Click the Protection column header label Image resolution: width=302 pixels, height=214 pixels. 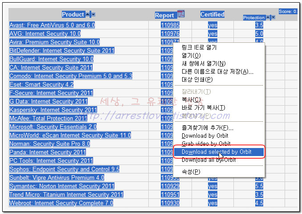click(x=254, y=17)
